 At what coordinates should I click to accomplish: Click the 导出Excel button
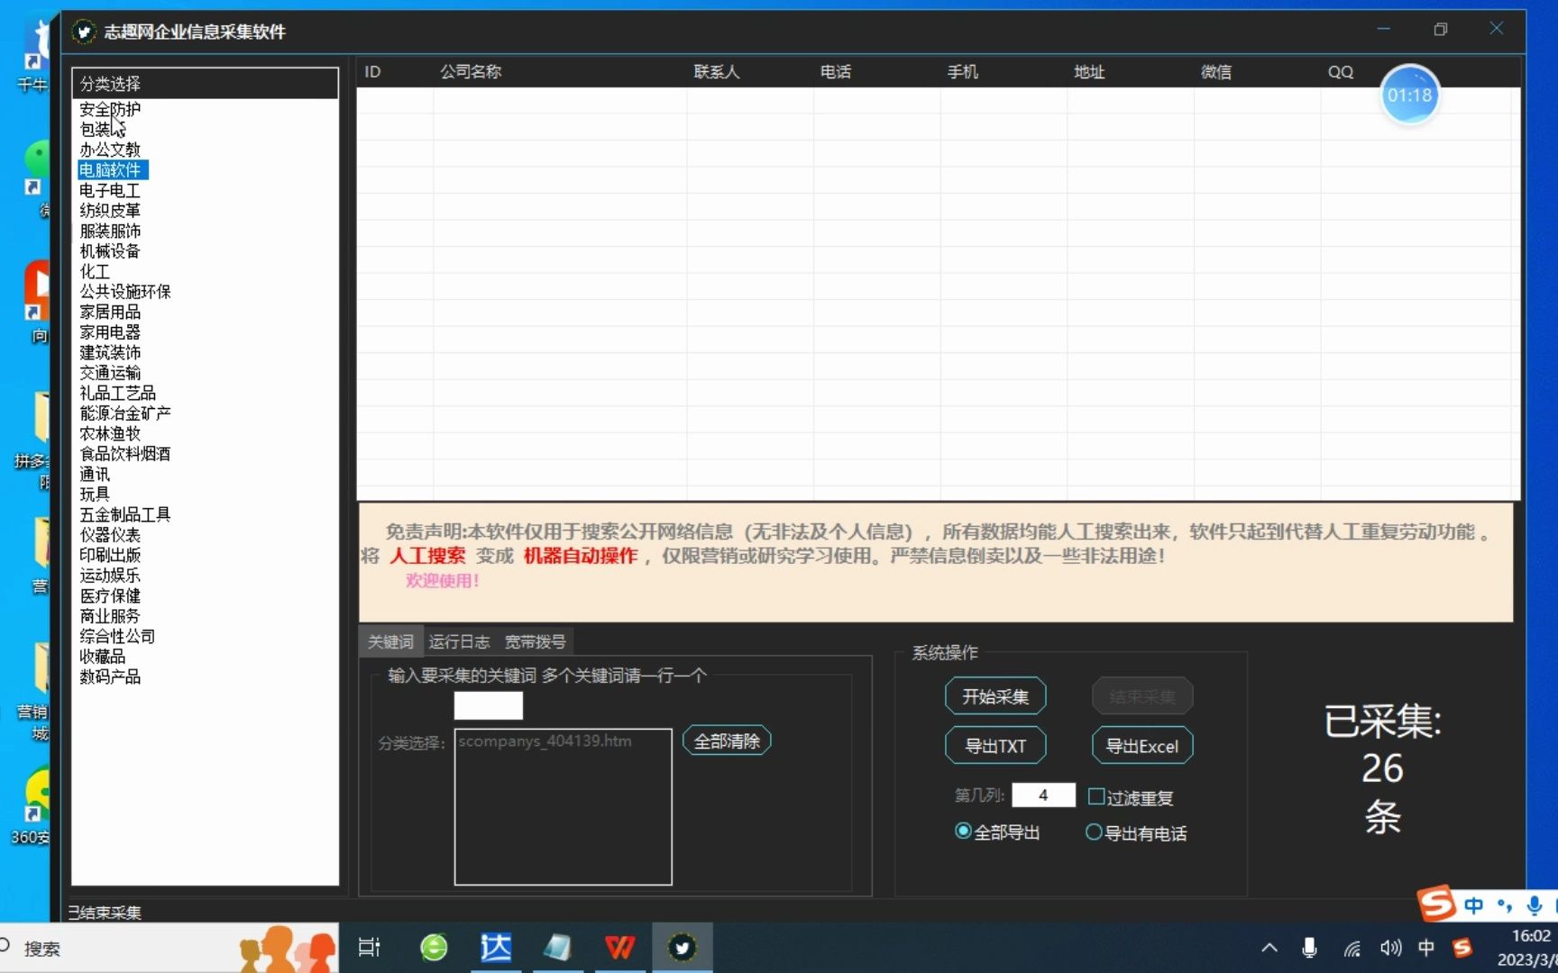click(x=1142, y=746)
